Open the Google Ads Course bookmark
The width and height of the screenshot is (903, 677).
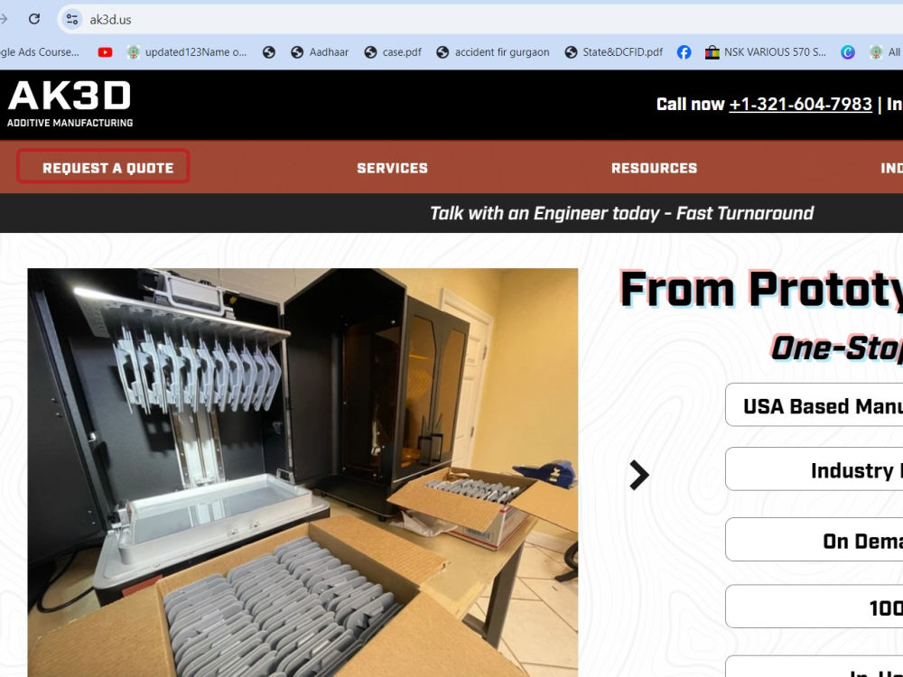39,52
